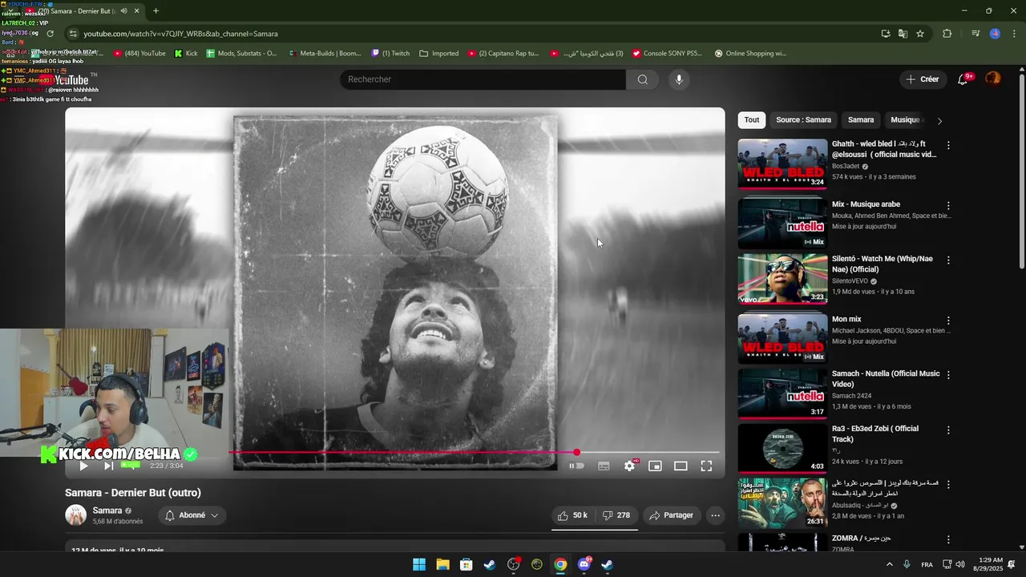Play the paused video
Viewport: 1026px width, 577px height.
[83, 466]
